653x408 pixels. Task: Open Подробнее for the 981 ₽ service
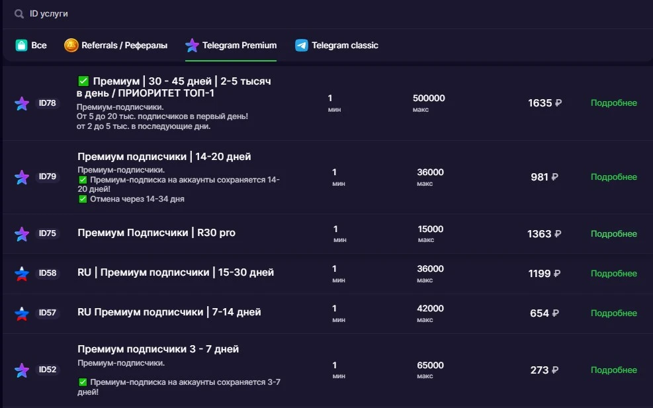pos(614,177)
